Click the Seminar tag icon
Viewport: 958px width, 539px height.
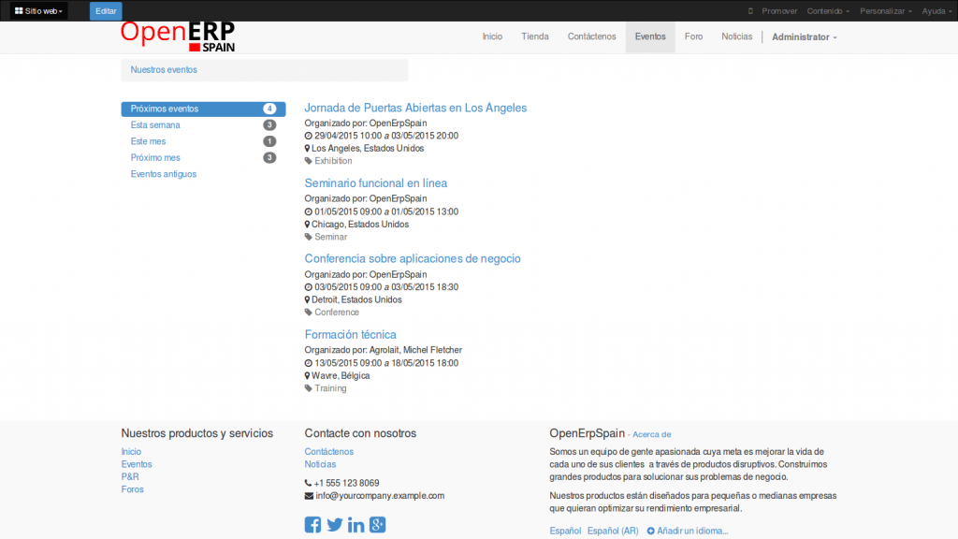(x=309, y=237)
